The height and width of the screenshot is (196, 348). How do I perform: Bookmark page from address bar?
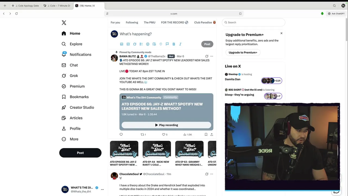click(240, 14)
